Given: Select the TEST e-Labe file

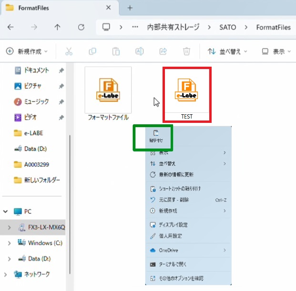Looking at the screenshot, I should [x=186, y=93].
